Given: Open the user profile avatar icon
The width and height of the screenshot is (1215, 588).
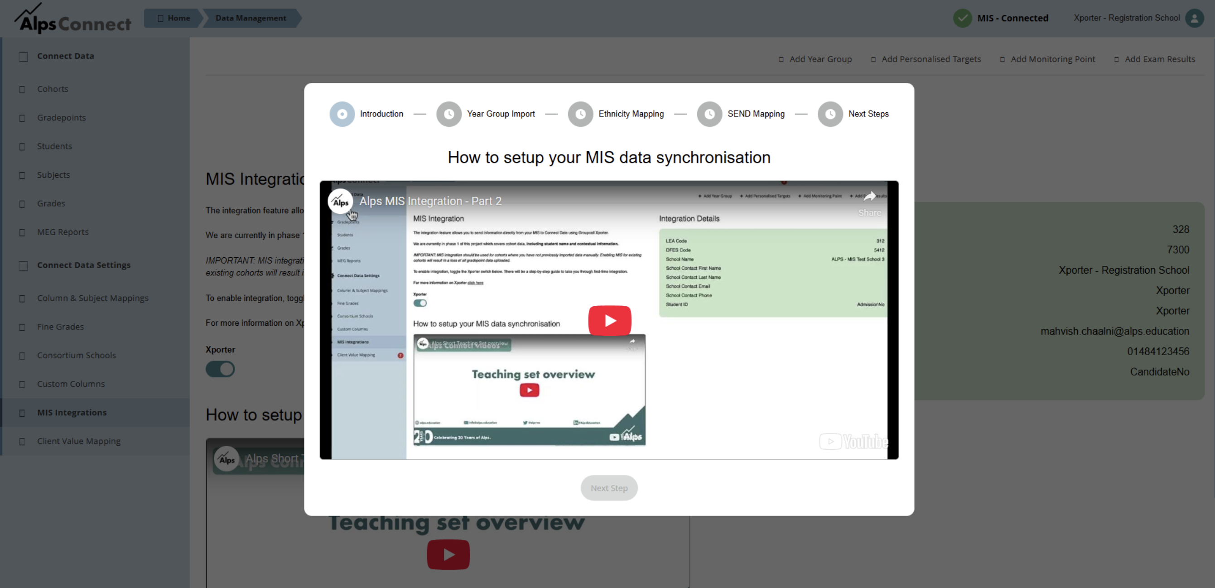Looking at the screenshot, I should click(x=1194, y=18).
